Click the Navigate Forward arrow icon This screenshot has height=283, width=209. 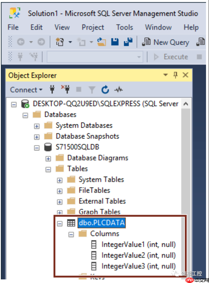point(41,42)
